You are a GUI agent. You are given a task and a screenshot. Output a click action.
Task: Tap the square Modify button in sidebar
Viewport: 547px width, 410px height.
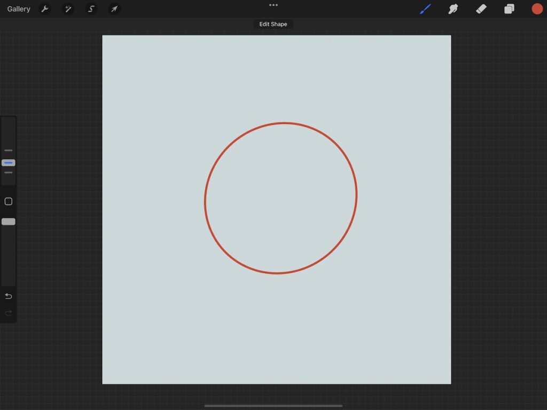pyautogui.click(x=9, y=201)
